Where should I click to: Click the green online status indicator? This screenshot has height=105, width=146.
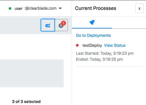10,8
